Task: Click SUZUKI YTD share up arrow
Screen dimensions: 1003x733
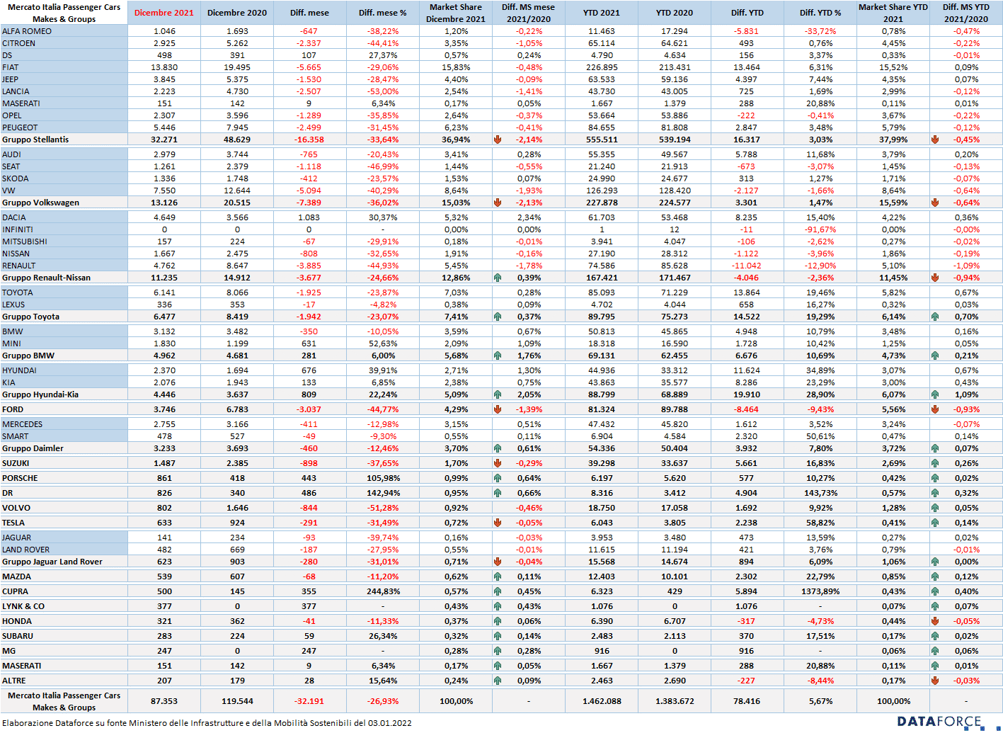Action: [935, 463]
